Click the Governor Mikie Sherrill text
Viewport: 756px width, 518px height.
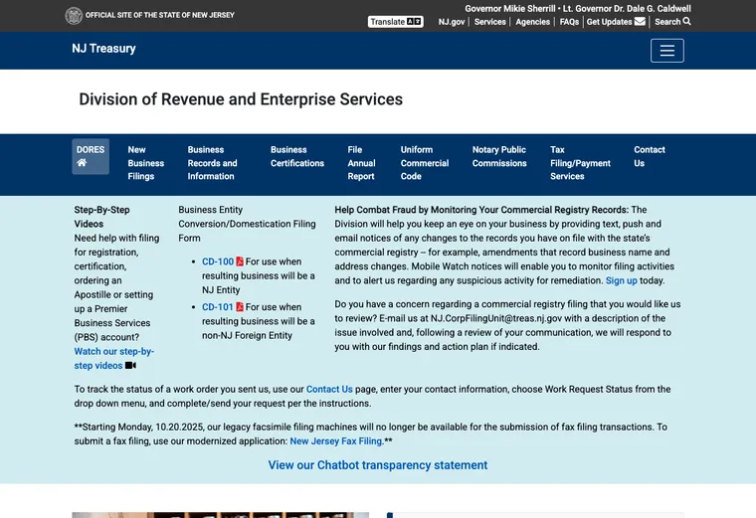[x=509, y=9]
